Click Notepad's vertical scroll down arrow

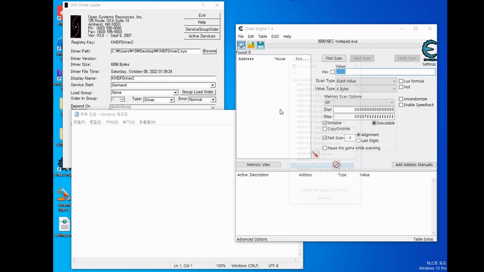pyautogui.click(x=300, y=254)
